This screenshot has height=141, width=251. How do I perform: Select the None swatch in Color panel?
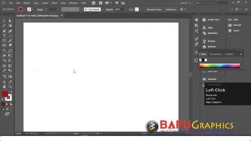tap(200, 60)
